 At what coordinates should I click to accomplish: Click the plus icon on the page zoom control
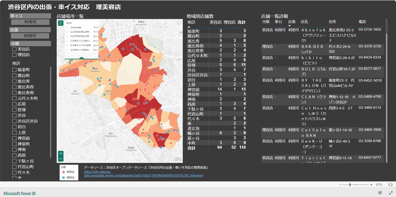point(371,185)
